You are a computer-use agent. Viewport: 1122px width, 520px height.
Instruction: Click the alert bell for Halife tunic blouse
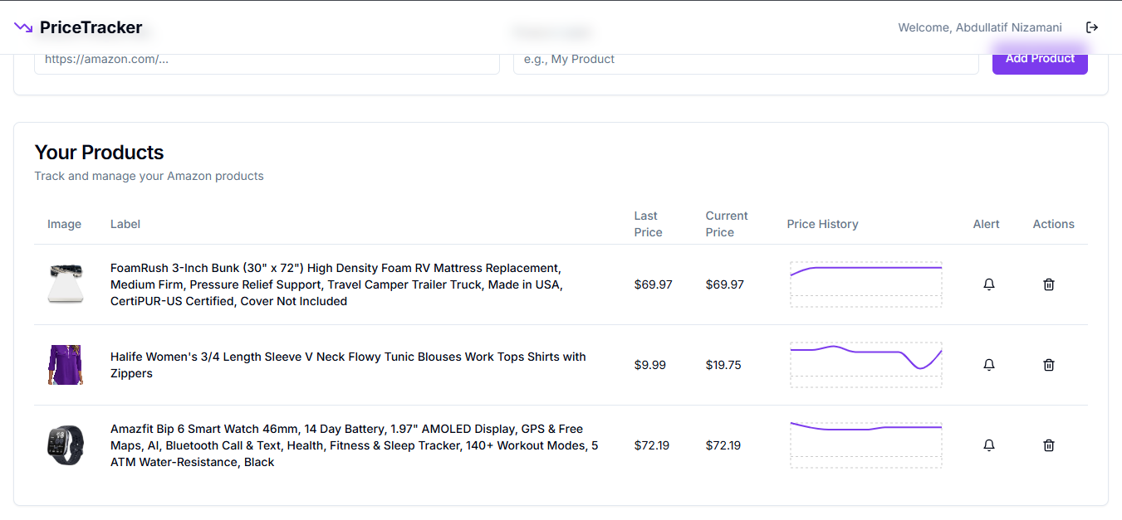[x=989, y=365]
